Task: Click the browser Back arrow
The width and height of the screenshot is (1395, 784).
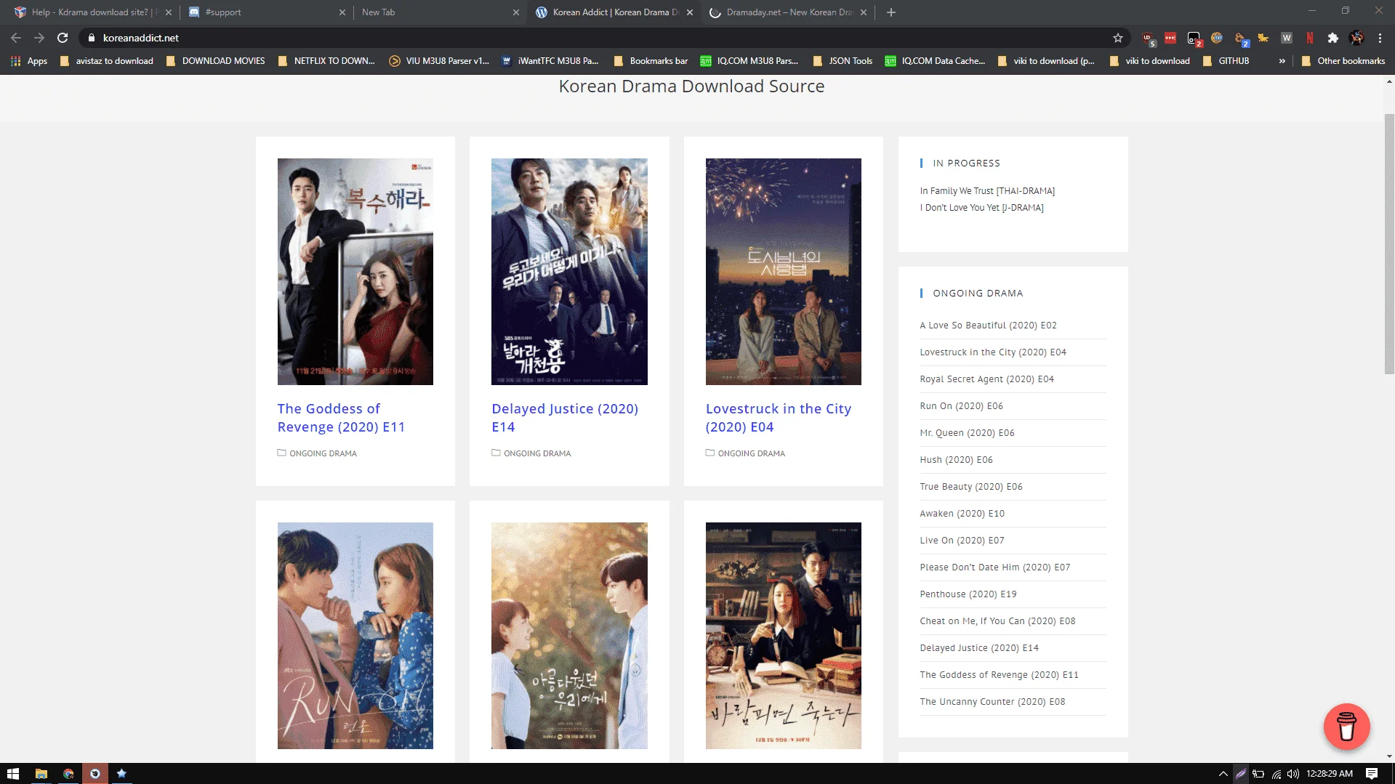Action: [16, 38]
